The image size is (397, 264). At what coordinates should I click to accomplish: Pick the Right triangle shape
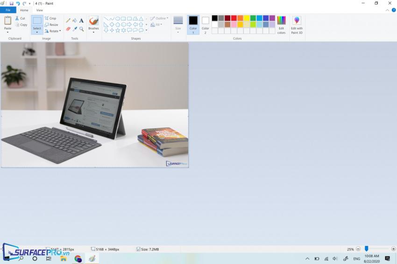point(106,25)
